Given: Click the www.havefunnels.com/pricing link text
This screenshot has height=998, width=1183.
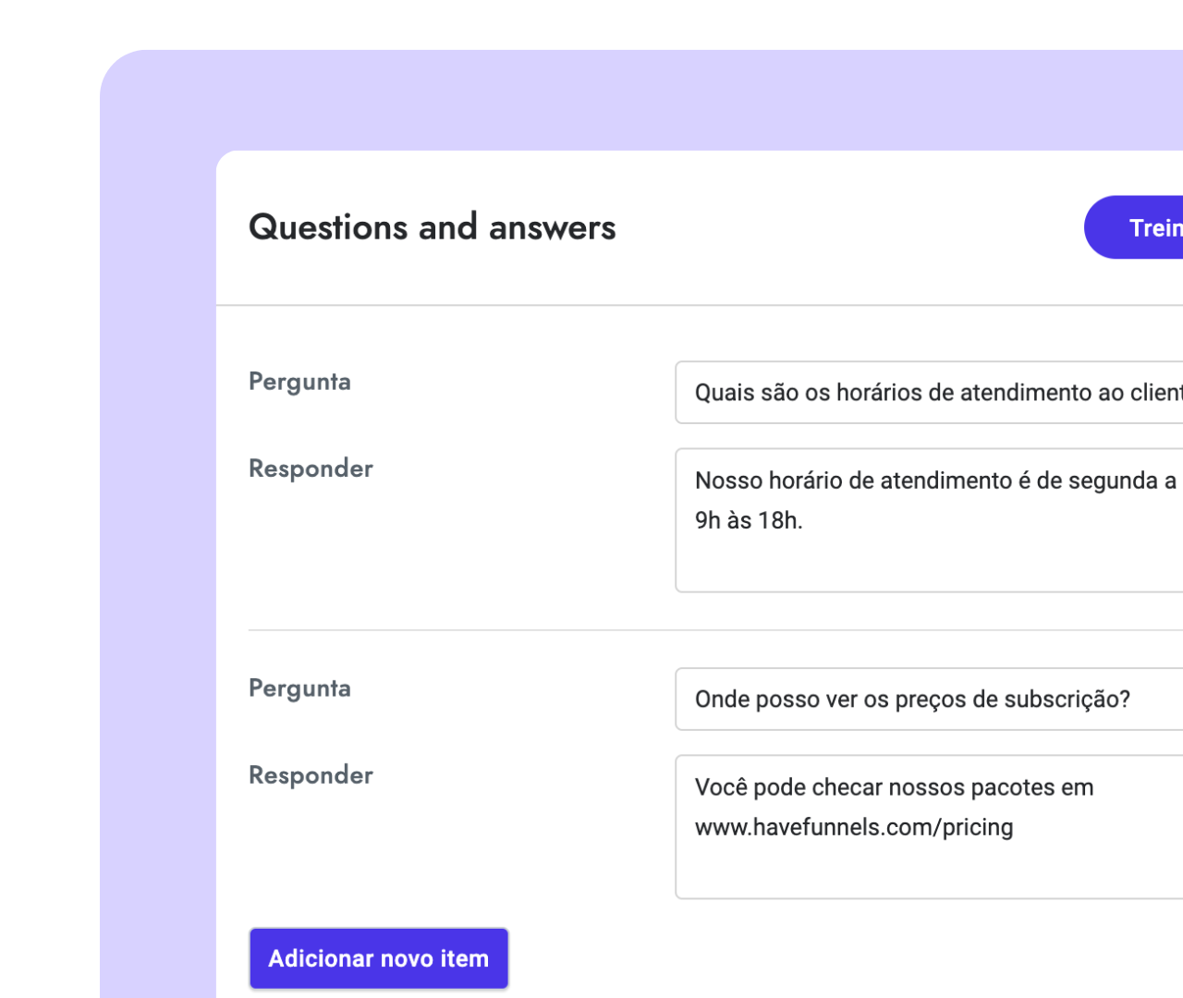Looking at the screenshot, I should pyautogui.click(x=853, y=827).
